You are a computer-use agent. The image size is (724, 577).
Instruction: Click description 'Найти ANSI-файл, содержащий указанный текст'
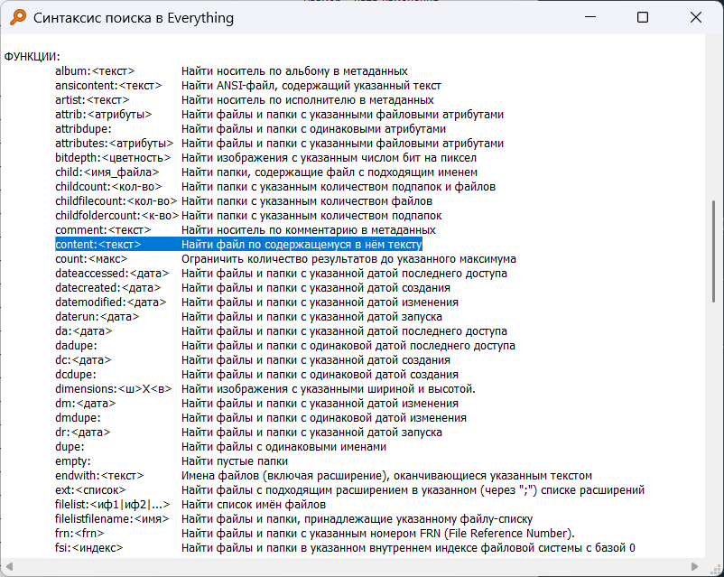(311, 86)
